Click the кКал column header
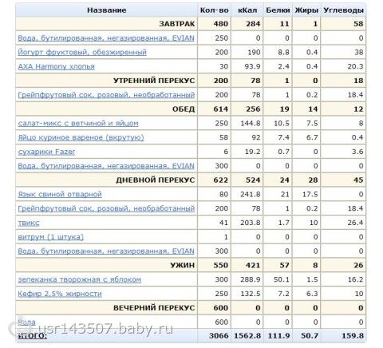Image resolution: width=383 pixels, height=348 pixels. (247, 10)
